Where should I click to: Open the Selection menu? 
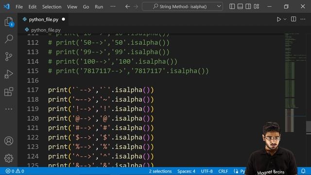[52, 7]
